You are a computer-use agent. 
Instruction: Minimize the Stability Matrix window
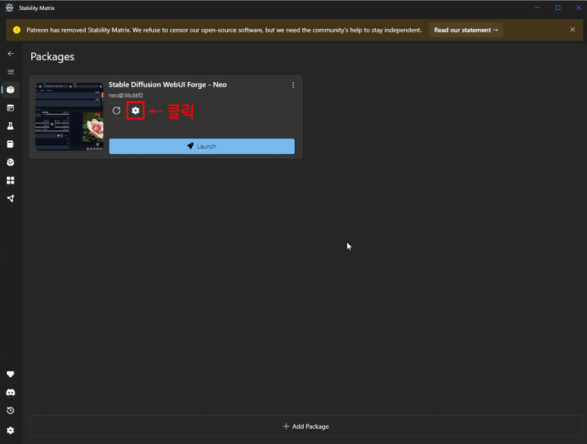[x=537, y=8]
